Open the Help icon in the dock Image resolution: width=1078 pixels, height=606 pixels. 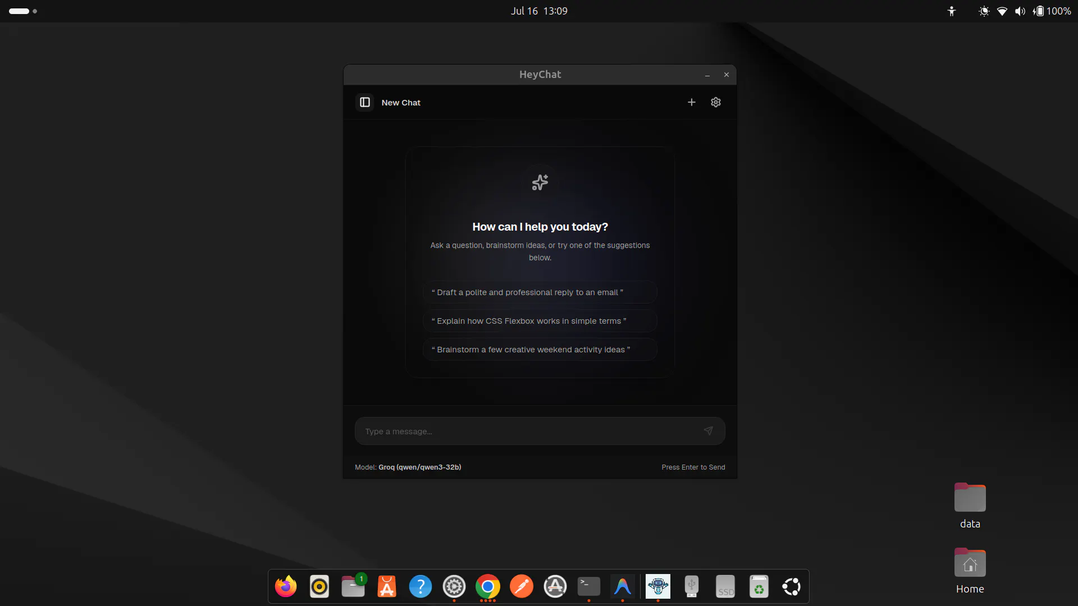point(421,587)
